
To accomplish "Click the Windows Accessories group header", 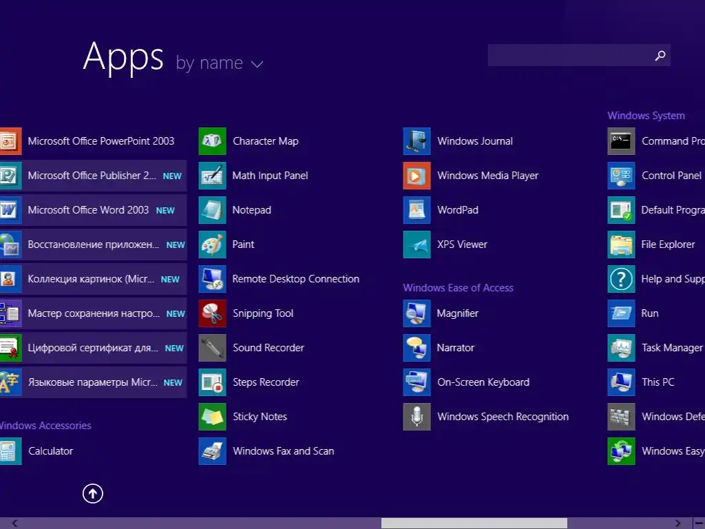I will 45,426.
